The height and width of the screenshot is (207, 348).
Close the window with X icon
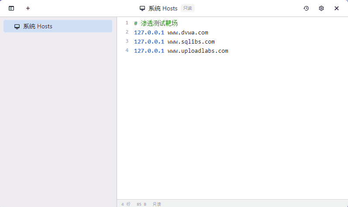[x=337, y=8]
